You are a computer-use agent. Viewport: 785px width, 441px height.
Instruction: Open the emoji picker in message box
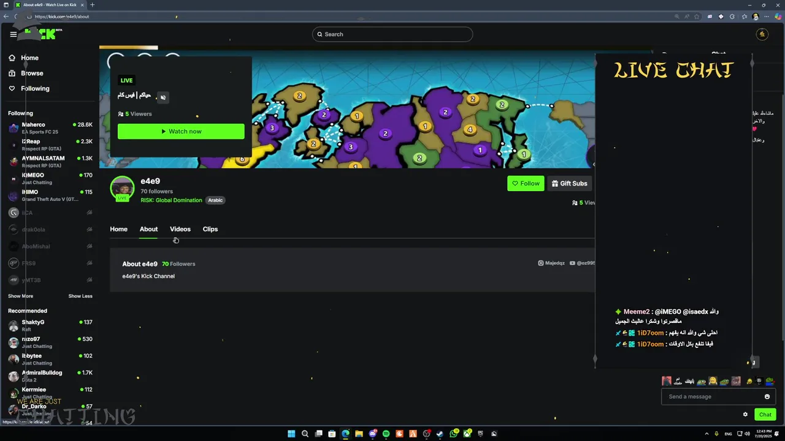(767, 396)
